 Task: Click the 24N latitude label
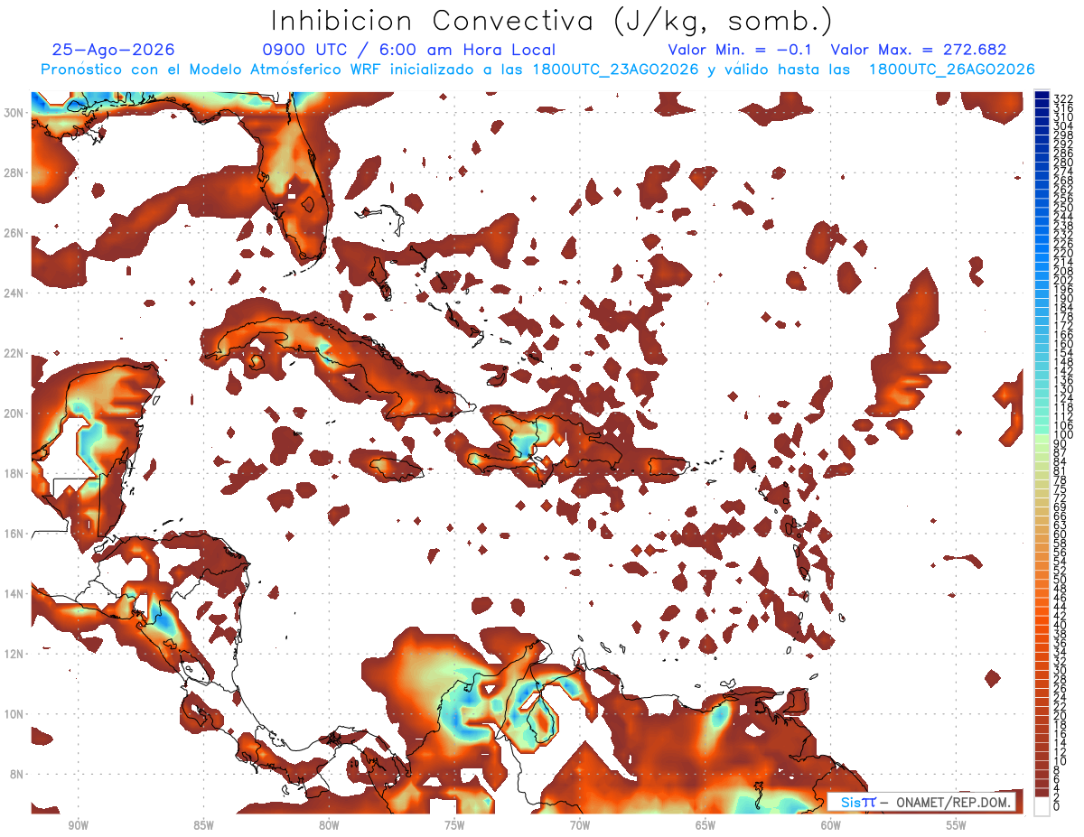[x=14, y=293]
